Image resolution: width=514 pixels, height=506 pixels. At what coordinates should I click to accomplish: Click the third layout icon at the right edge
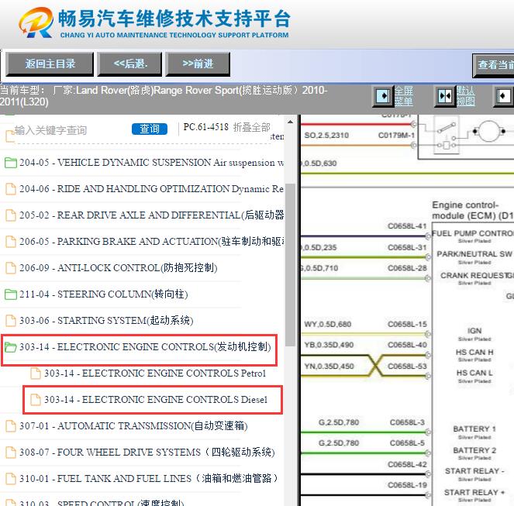click(504, 96)
